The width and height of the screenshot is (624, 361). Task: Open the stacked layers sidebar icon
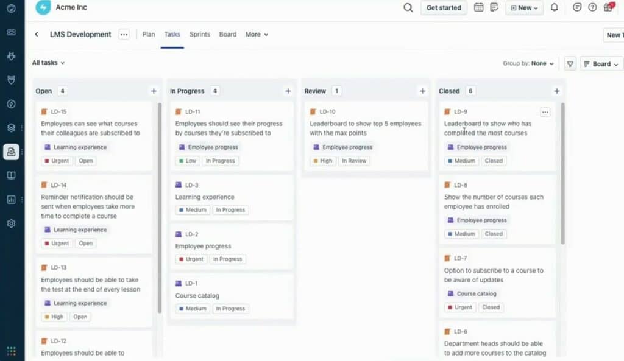[x=11, y=128]
